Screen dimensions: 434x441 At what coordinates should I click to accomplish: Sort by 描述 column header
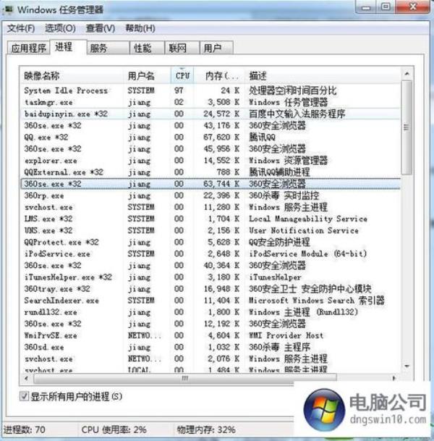pos(323,75)
